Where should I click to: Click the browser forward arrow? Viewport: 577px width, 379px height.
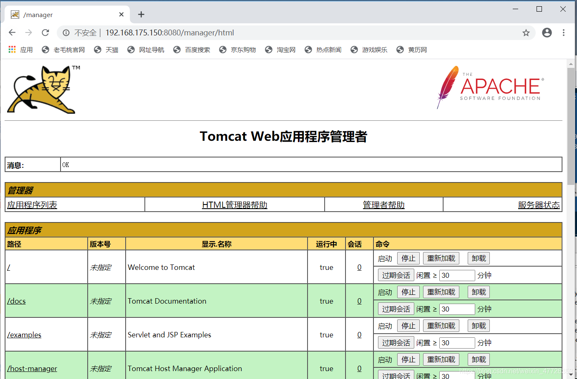(x=28, y=32)
